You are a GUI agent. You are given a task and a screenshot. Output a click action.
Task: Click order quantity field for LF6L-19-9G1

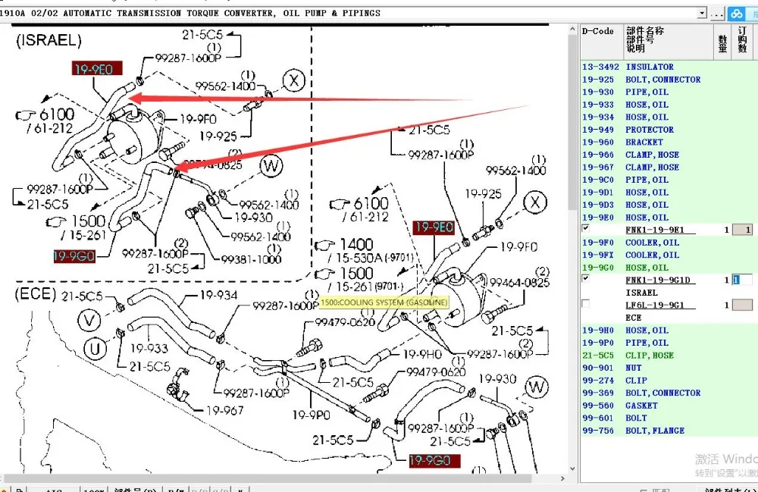pos(742,305)
